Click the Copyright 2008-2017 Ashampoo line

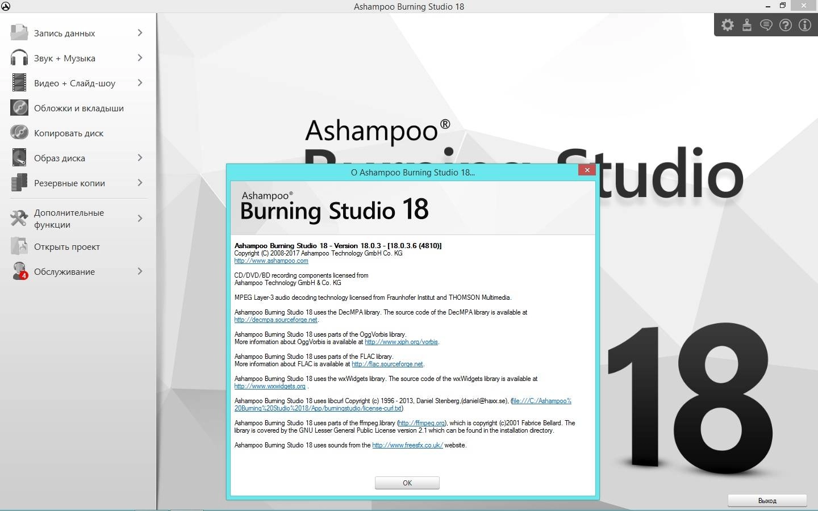click(x=318, y=253)
